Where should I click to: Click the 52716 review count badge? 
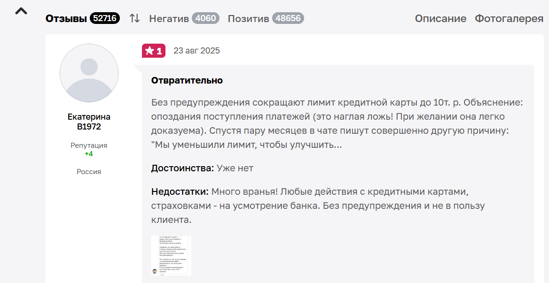pos(105,18)
